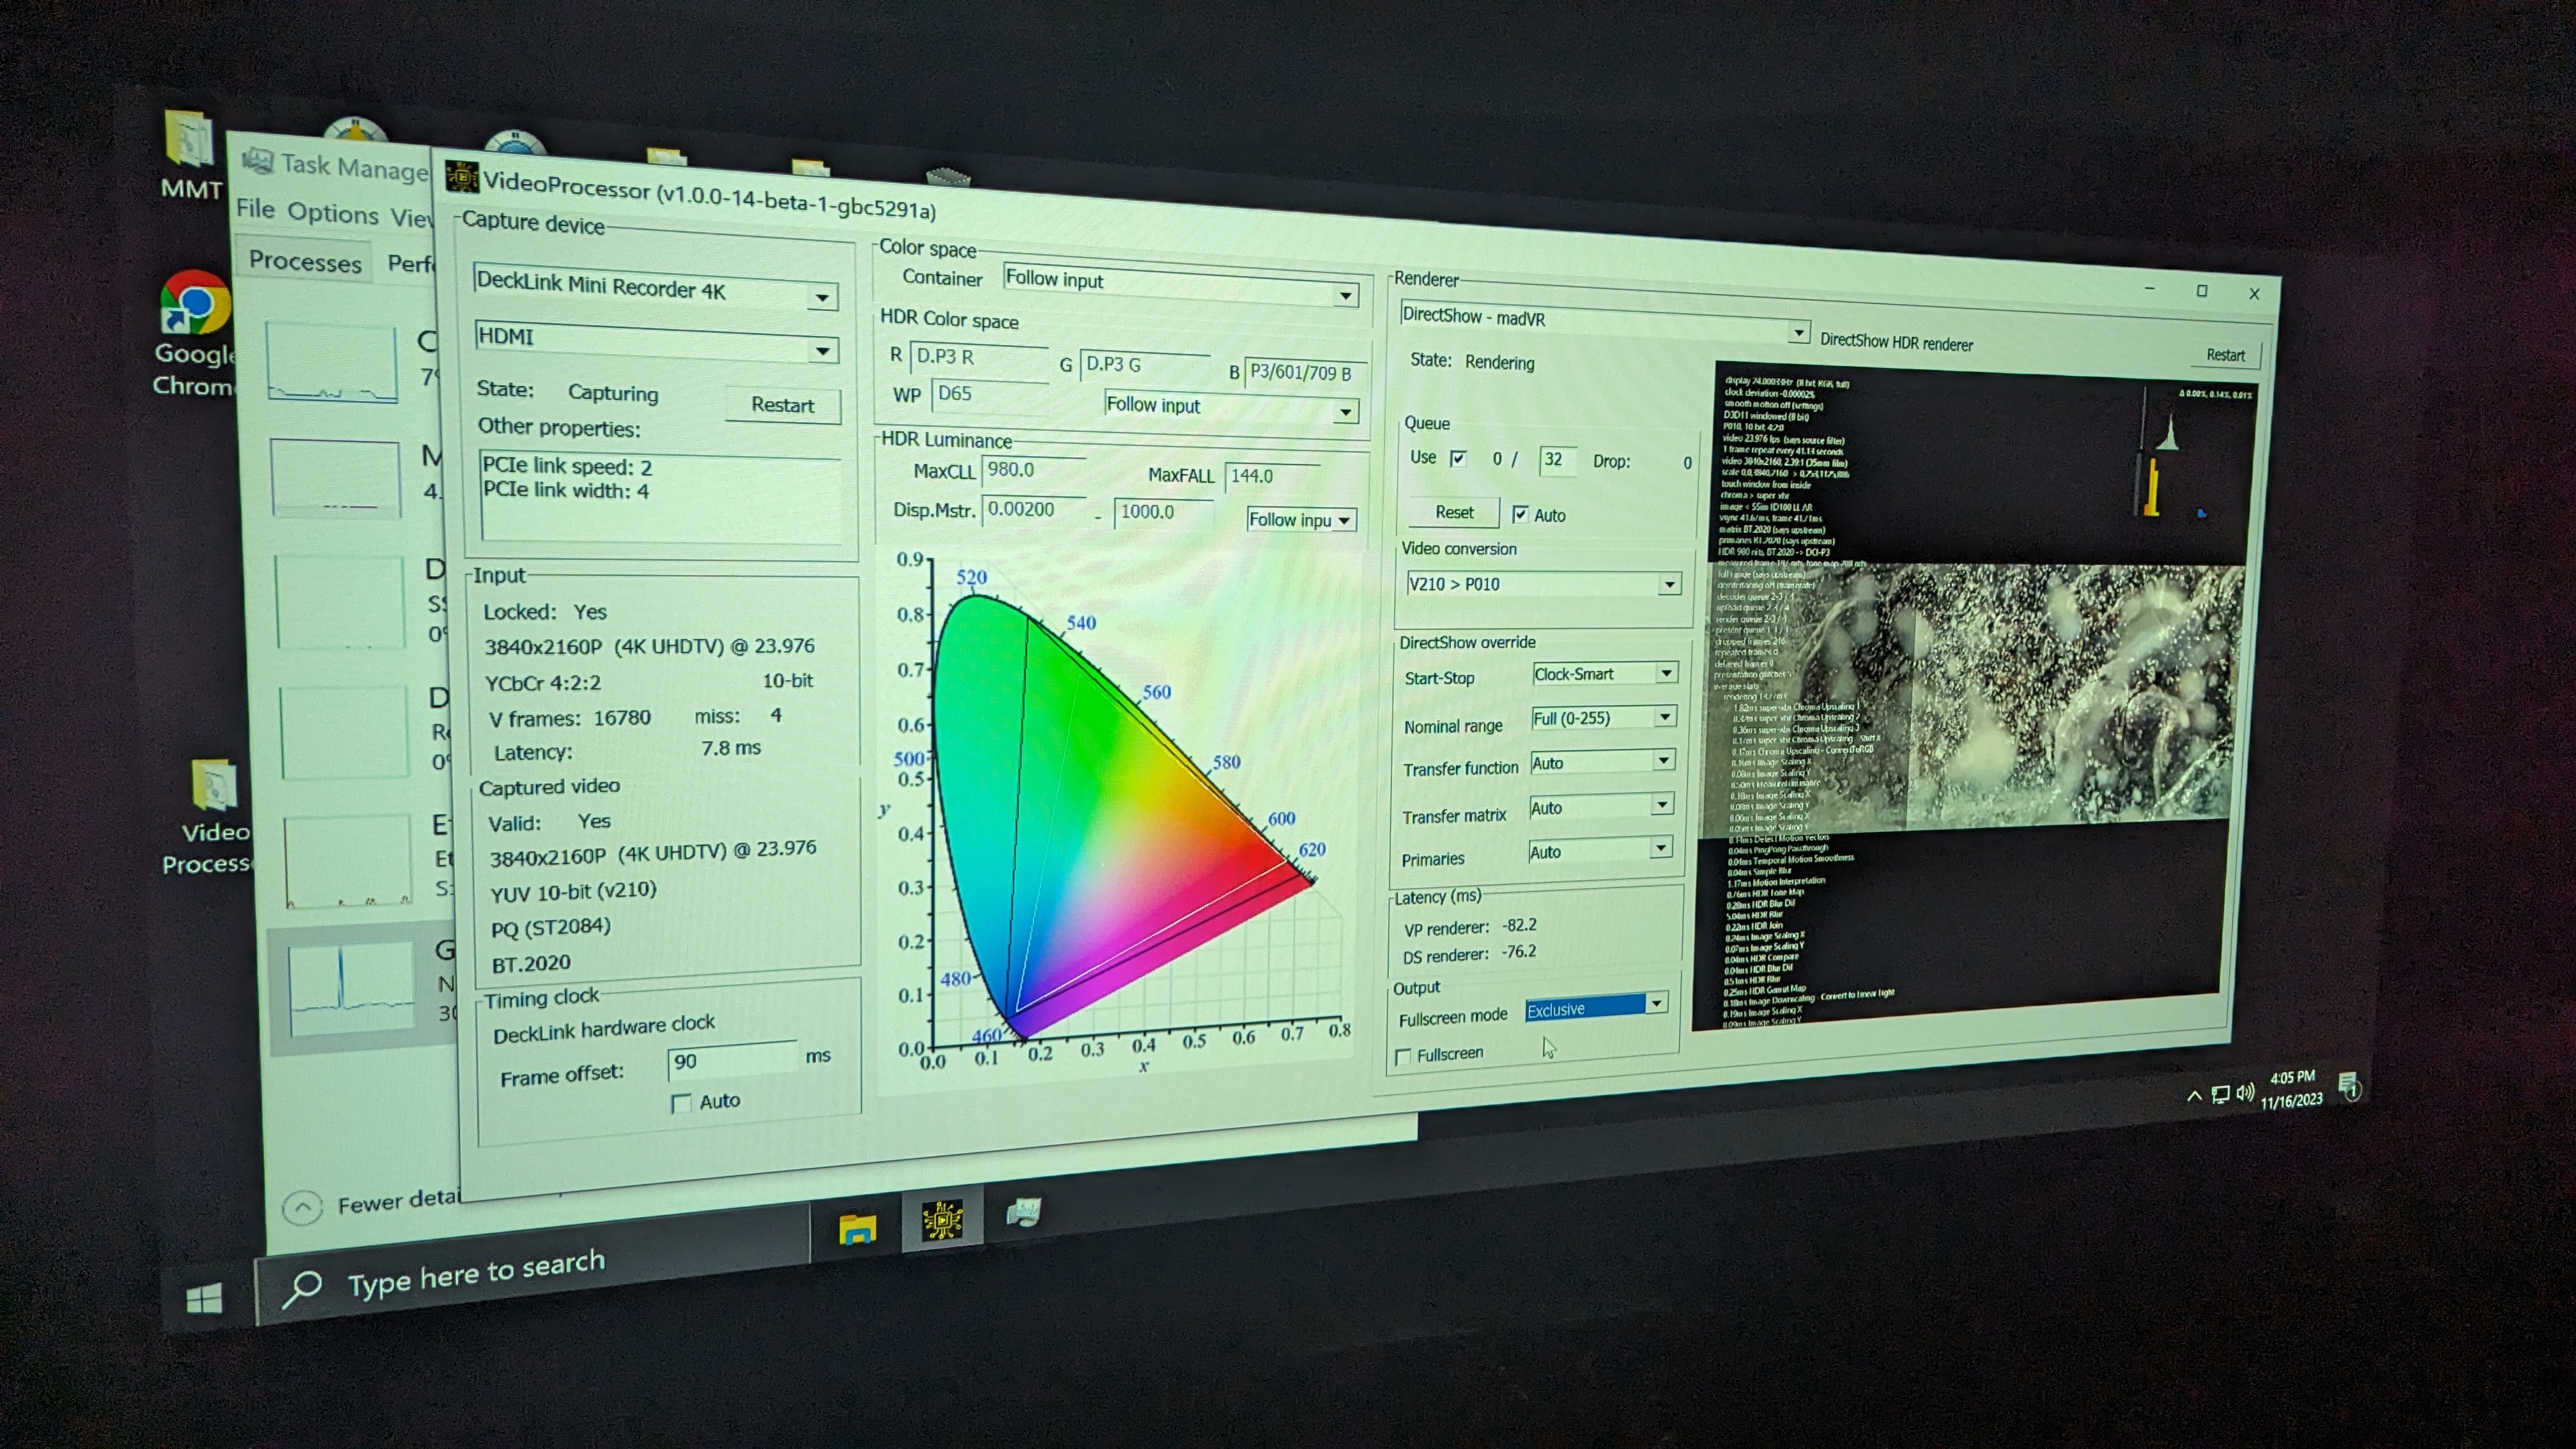This screenshot has height=1449, width=2576.
Task: Click the MaxCLL field showing 980.0
Action: [x=1033, y=470]
